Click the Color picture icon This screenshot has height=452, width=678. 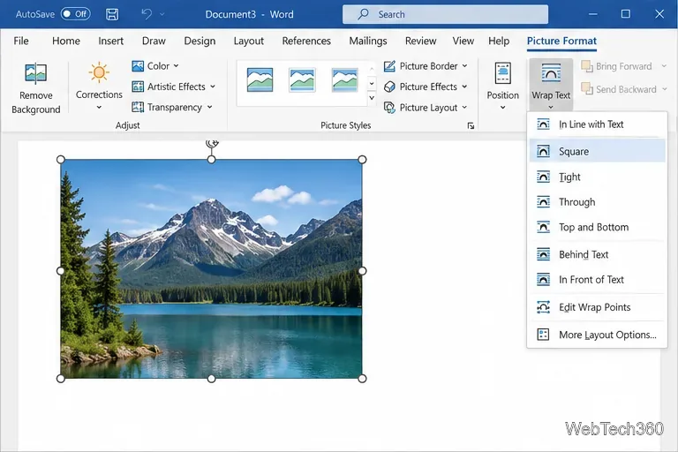coord(138,66)
